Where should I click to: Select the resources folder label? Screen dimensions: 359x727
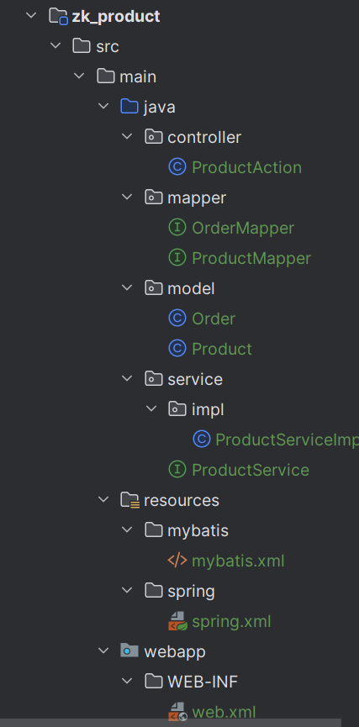[182, 501]
